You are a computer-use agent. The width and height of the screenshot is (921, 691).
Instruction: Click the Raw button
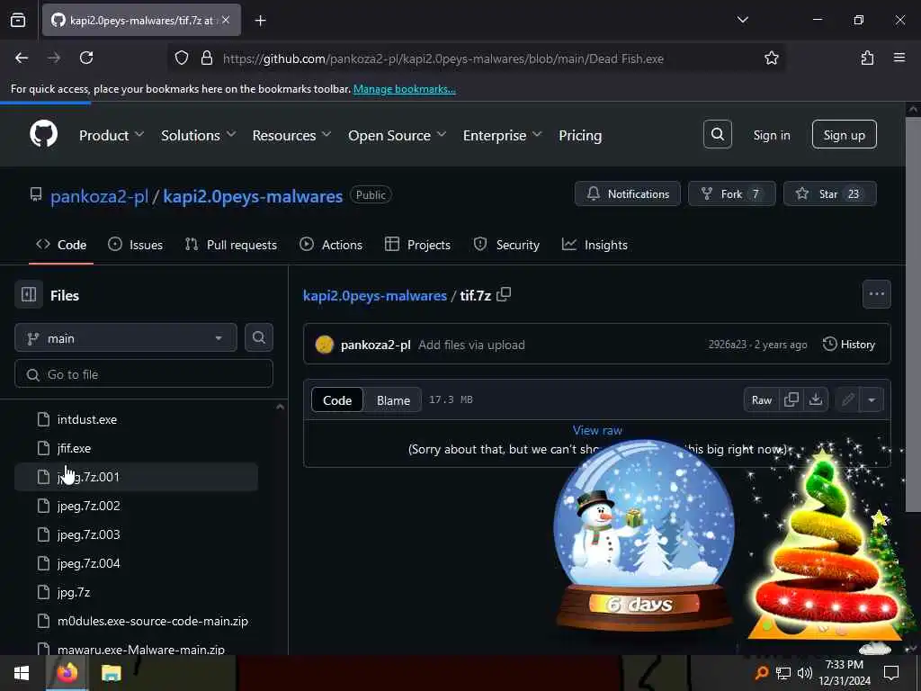(x=761, y=399)
